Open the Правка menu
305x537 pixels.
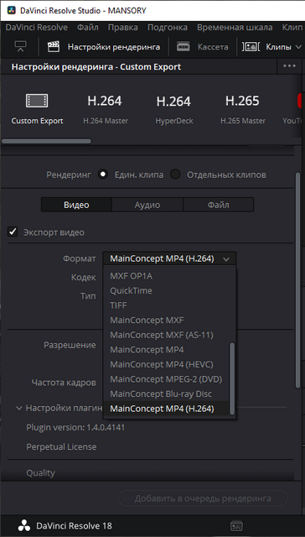pyautogui.click(x=122, y=28)
